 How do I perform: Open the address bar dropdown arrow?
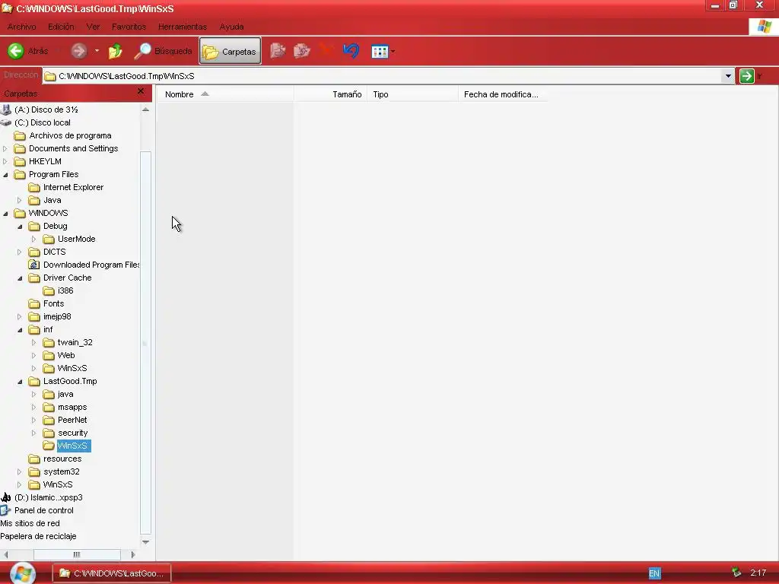(x=728, y=76)
